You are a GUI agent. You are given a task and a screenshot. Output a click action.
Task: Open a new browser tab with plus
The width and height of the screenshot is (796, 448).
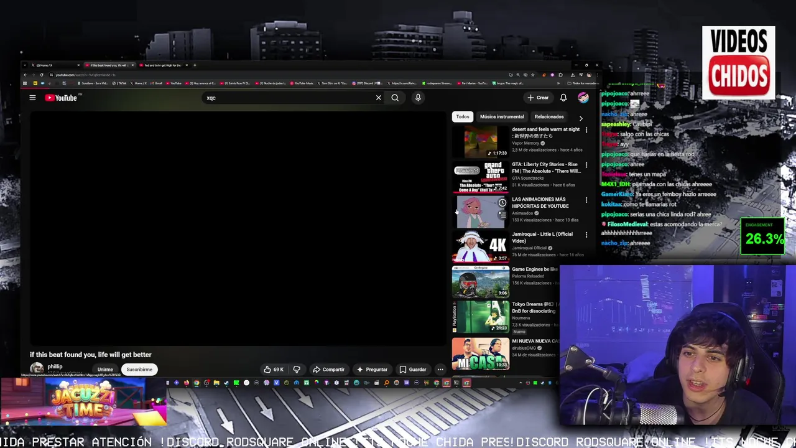(195, 65)
